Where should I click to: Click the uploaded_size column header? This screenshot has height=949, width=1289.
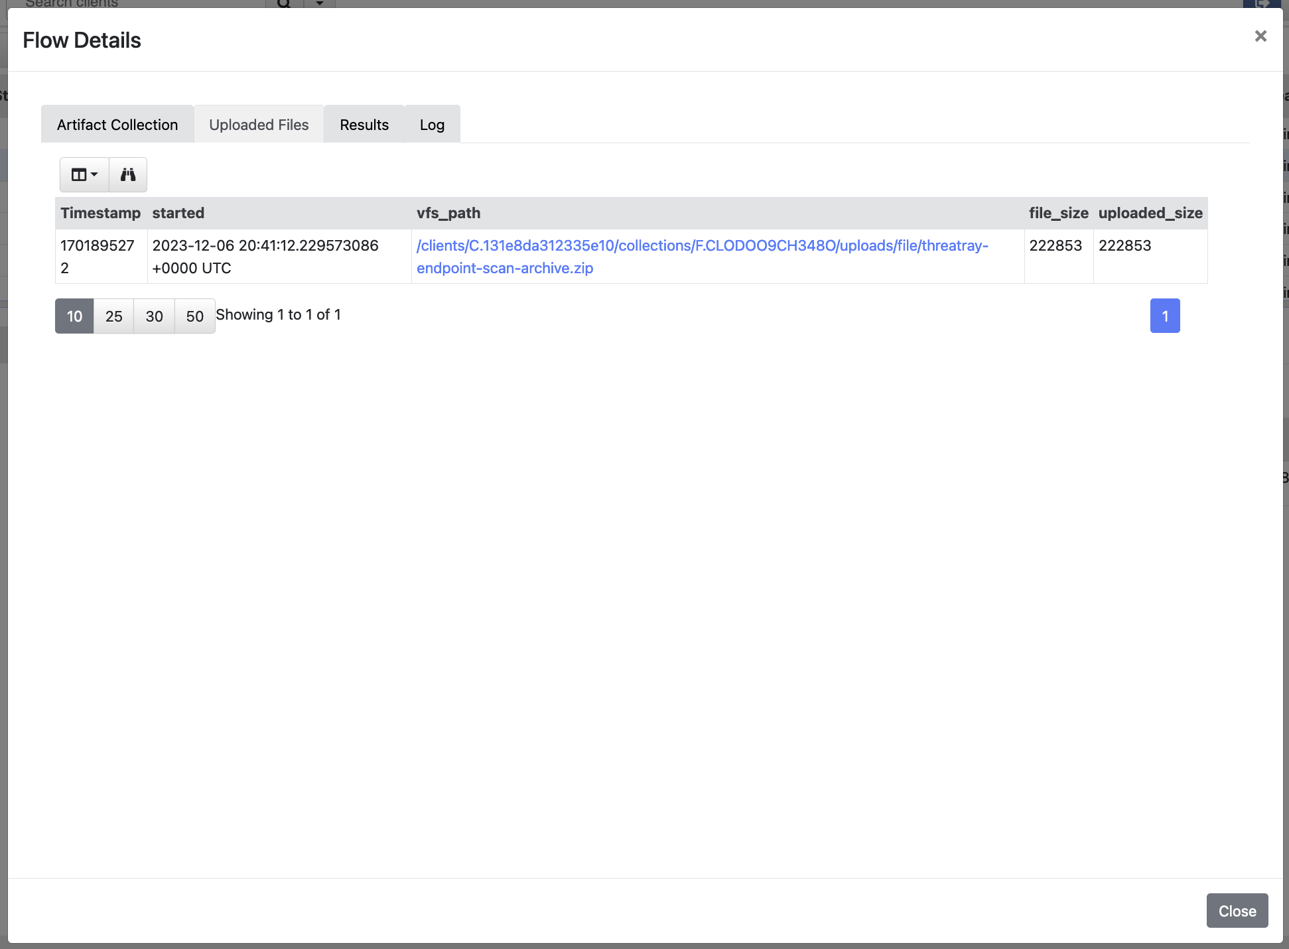[x=1151, y=213]
